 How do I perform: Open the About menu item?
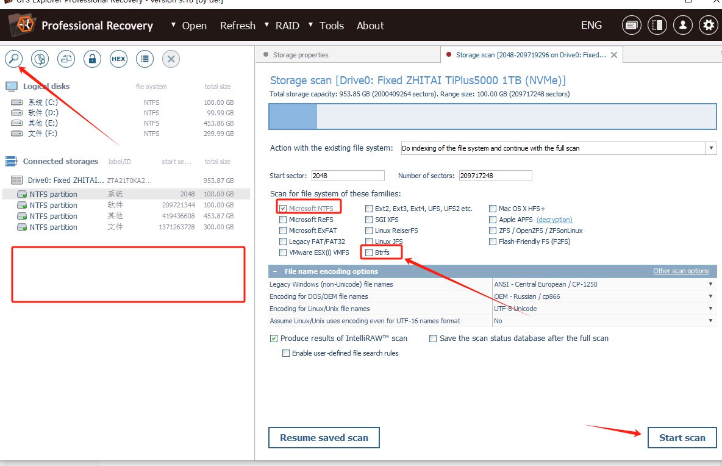point(370,26)
